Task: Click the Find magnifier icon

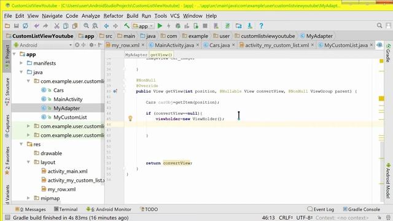Action: click(86, 26)
